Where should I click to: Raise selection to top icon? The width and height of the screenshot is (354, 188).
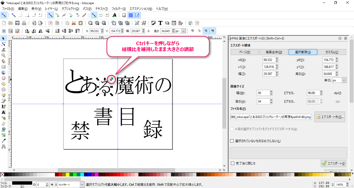77,31
